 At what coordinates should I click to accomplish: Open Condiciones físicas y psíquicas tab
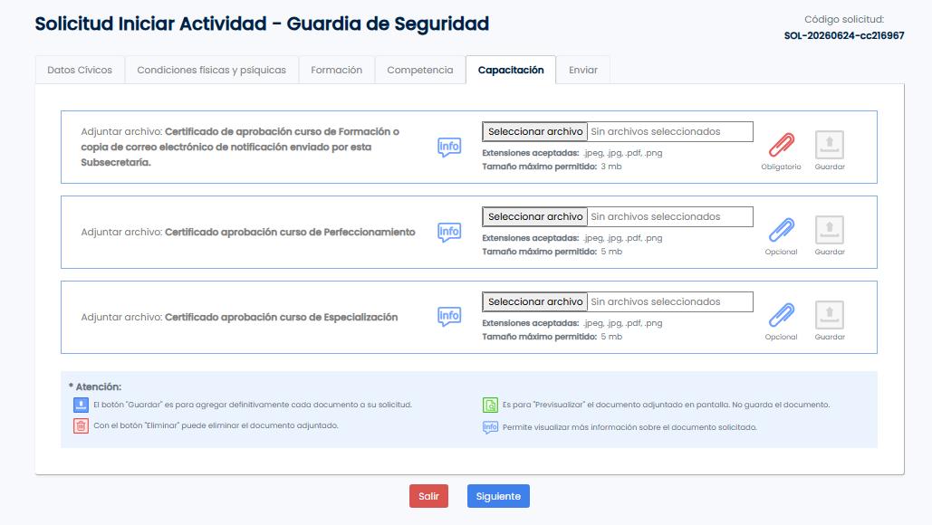click(212, 70)
